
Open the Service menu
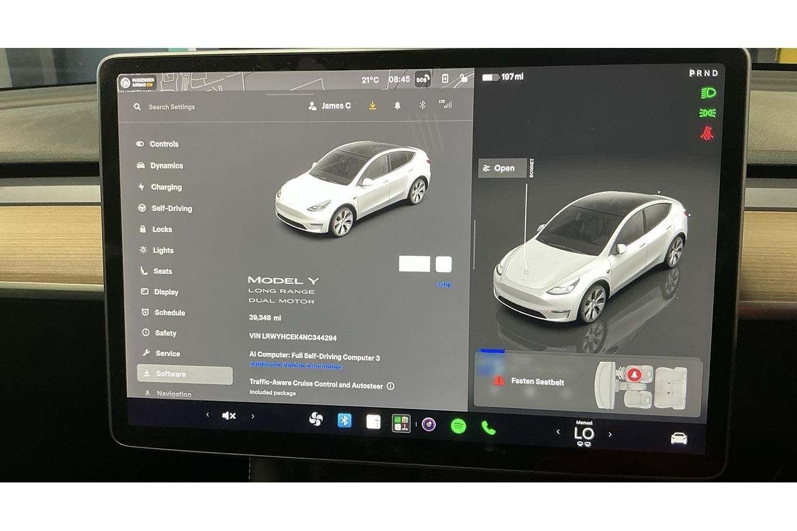161,353
